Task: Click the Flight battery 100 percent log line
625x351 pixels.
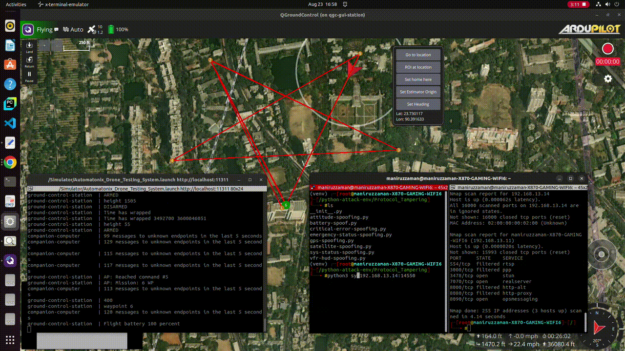Action: point(104,324)
